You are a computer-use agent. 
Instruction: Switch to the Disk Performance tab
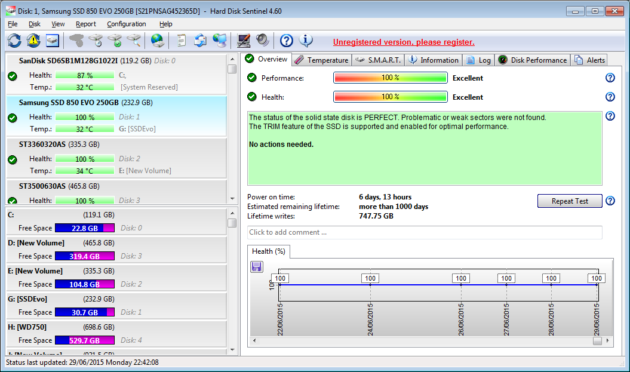click(x=533, y=60)
